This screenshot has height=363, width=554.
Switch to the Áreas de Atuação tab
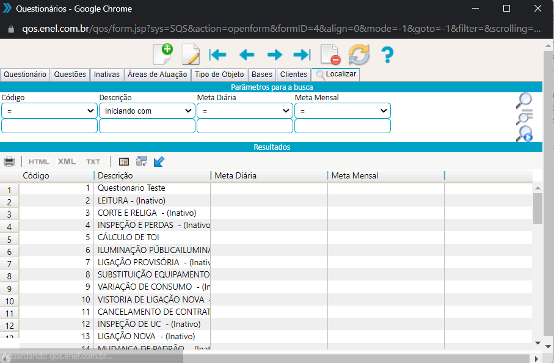pyautogui.click(x=158, y=75)
